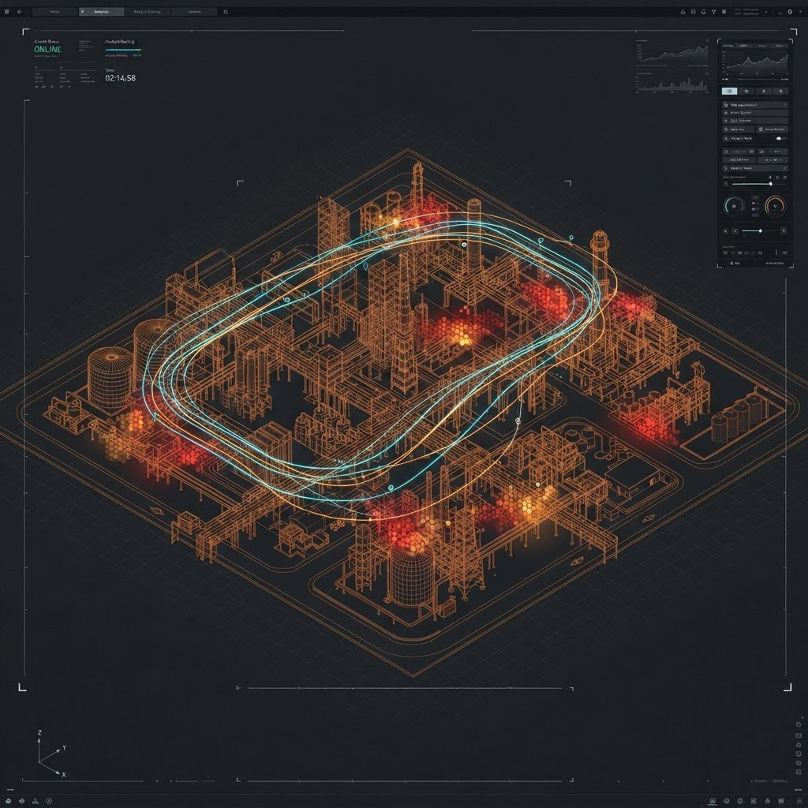Screen dimensions: 808x808
Task: Click the topmost icon in the right-edge vertical strip
Action: (799, 724)
